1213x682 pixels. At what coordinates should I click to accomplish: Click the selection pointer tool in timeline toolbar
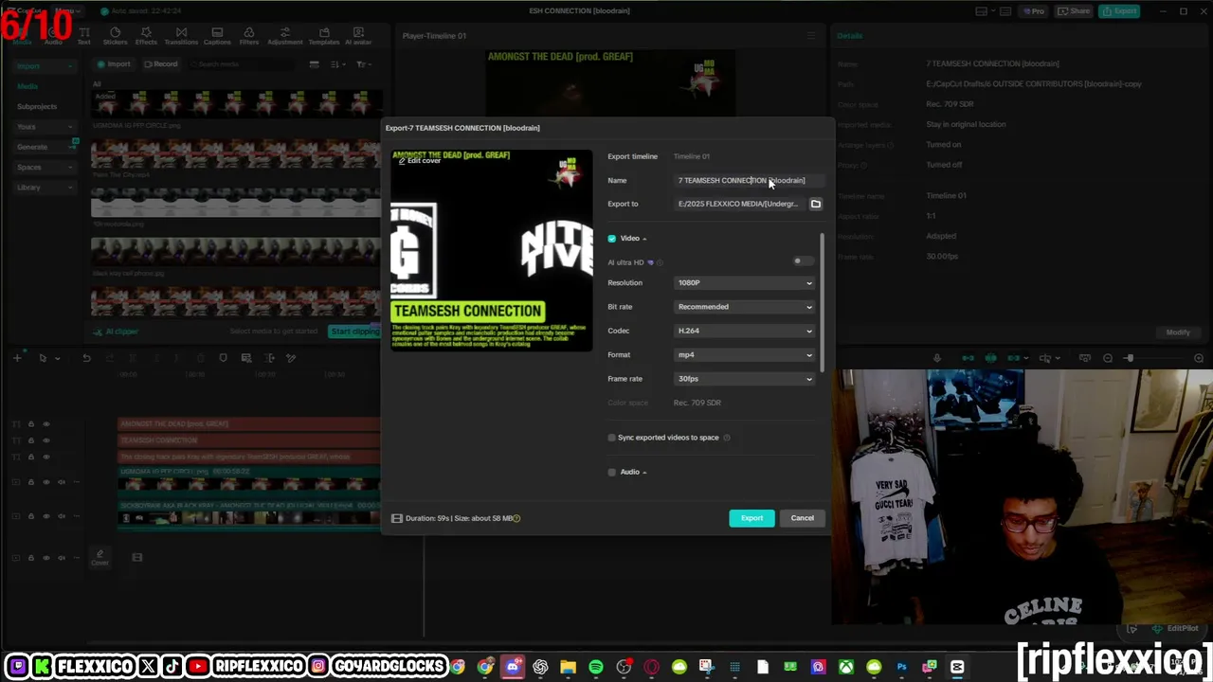43,358
